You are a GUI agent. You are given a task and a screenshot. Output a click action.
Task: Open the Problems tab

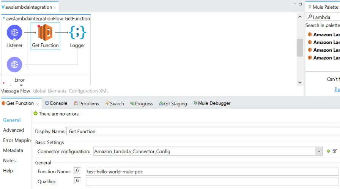(87, 103)
